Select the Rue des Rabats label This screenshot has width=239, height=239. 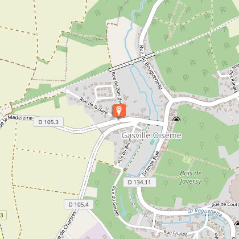pos(234,78)
